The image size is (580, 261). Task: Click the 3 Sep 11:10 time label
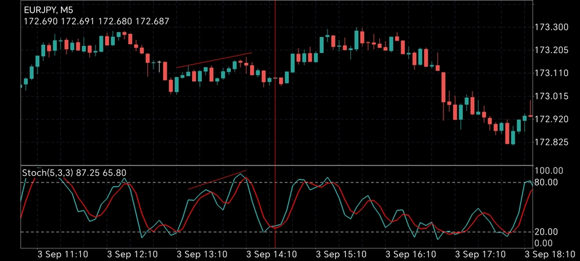click(63, 254)
